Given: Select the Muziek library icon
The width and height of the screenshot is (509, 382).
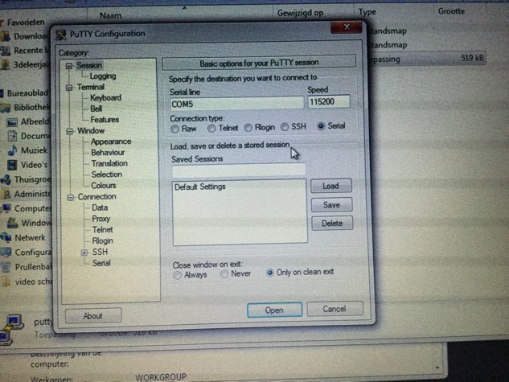Looking at the screenshot, I should pos(13,150).
